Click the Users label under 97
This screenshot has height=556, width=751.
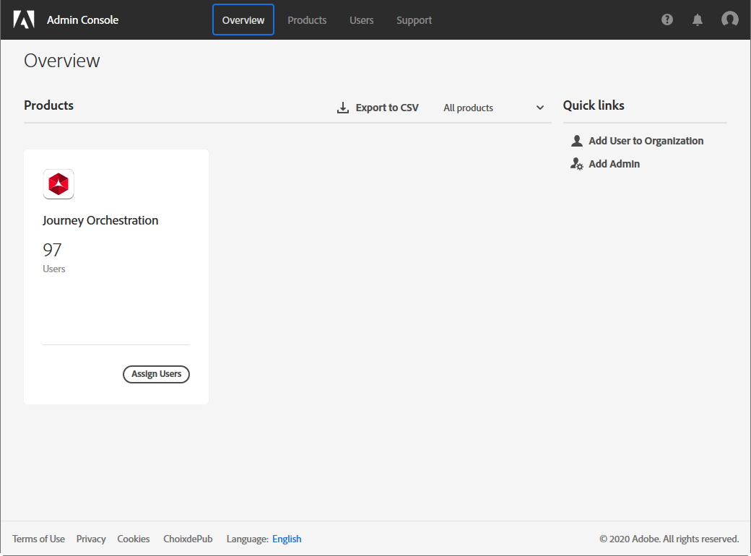(54, 269)
